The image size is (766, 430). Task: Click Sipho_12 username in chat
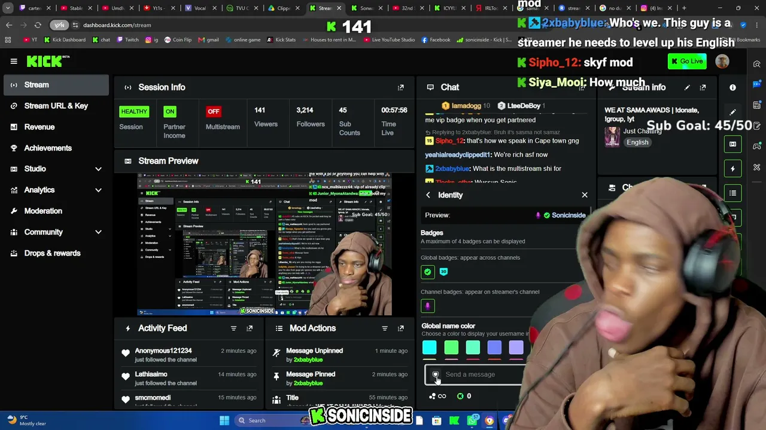[449, 141]
